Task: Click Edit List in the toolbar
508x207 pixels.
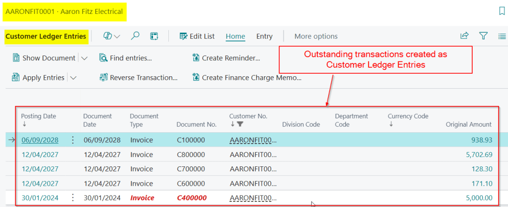Action: 197,36
